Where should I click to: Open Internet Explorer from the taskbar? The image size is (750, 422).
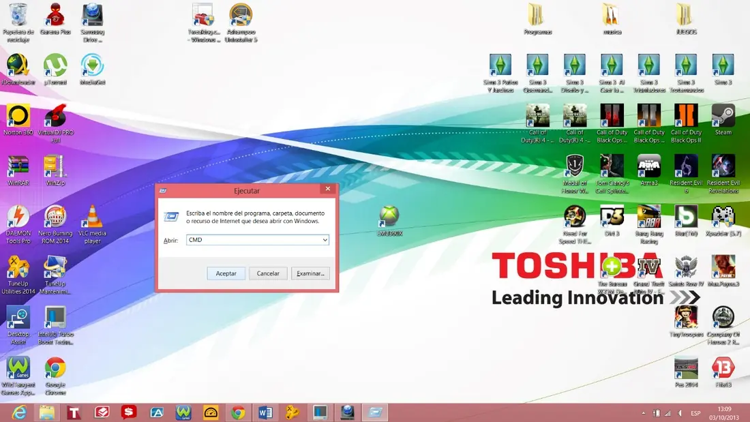[19, 412]
